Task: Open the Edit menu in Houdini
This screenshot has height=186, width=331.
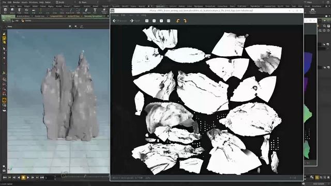Action: [x=10, y=2]
